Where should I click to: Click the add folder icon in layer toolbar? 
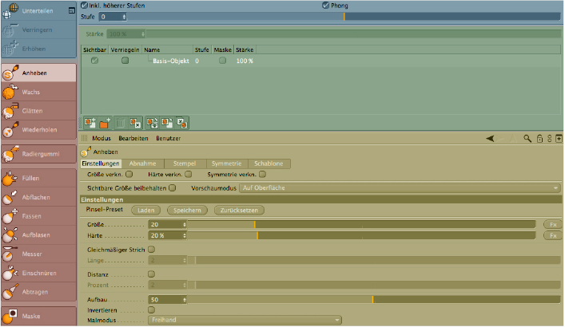(x=105, y=123)
